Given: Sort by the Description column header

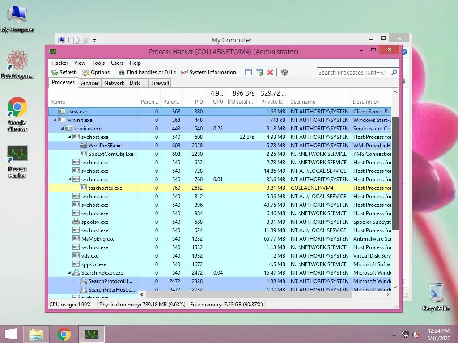Looking at the screenshot, I should coord(371,102).
